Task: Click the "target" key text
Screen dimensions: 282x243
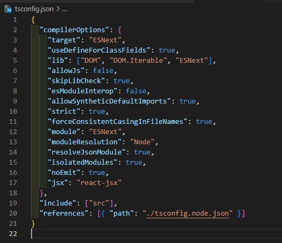Action: pos(64,40)
